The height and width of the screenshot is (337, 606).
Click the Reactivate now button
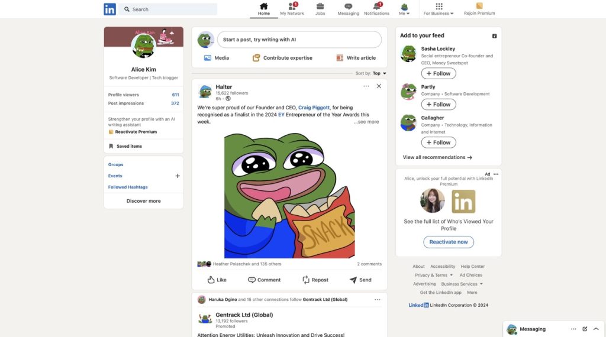(x=449, y=242)
